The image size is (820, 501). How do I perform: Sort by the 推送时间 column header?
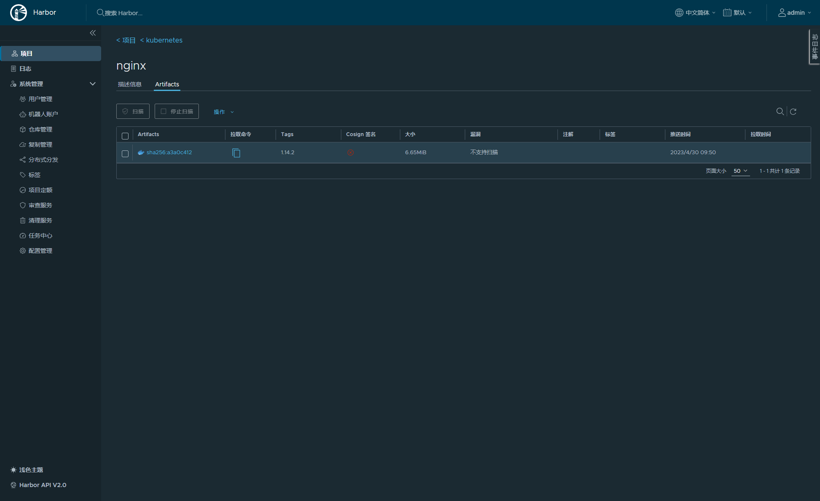point(680,134)
